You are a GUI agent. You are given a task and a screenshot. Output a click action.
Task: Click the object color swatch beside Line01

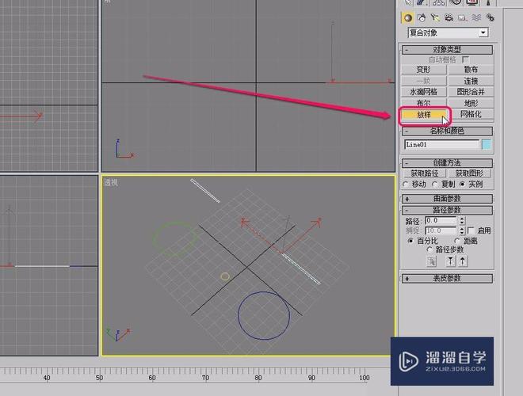[487, 144]
